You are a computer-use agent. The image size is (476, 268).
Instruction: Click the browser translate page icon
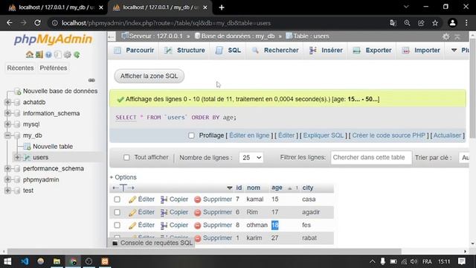[x=393, y=23]
